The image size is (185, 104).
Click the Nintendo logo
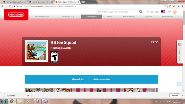[16, 15]
